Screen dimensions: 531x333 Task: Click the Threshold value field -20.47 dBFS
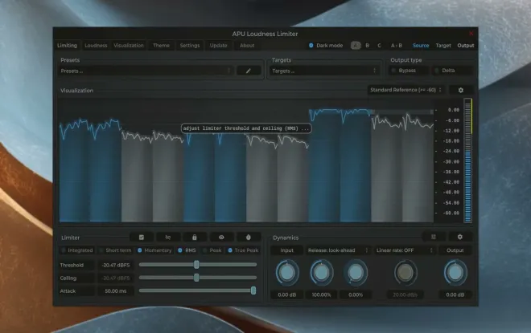(116, 265)
